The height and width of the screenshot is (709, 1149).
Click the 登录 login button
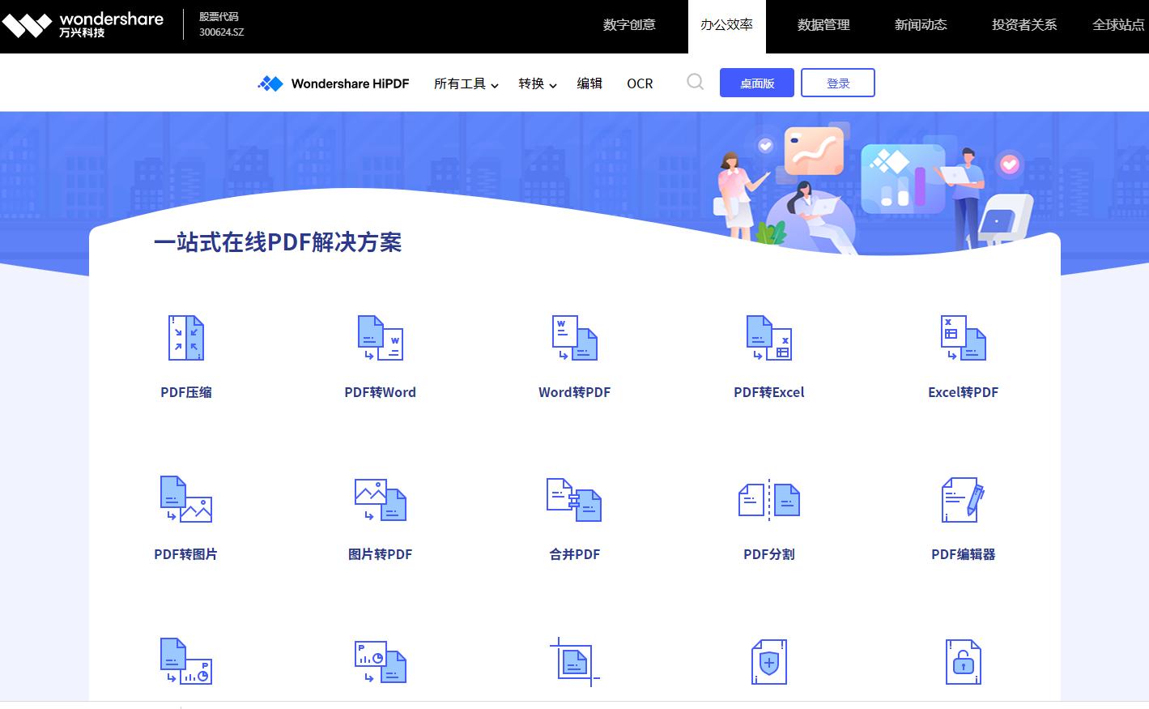coord(837,82)
